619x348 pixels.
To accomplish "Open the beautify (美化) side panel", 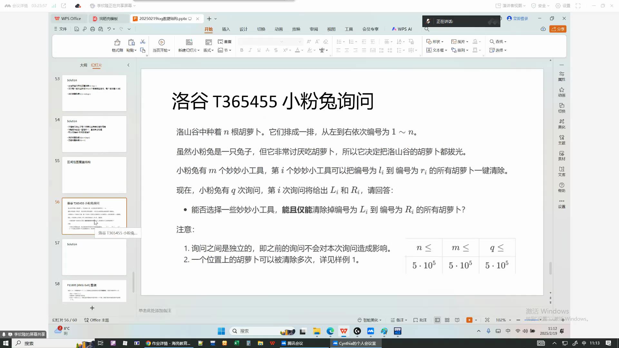I will pos(561,123).
